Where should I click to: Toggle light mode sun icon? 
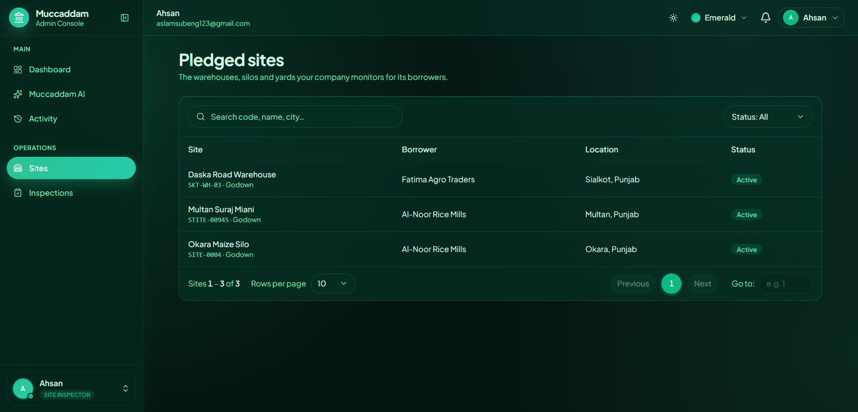674,18
